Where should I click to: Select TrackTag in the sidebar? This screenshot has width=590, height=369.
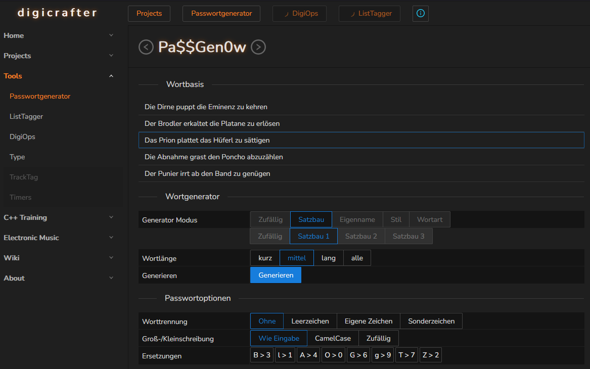click(23, 177)
